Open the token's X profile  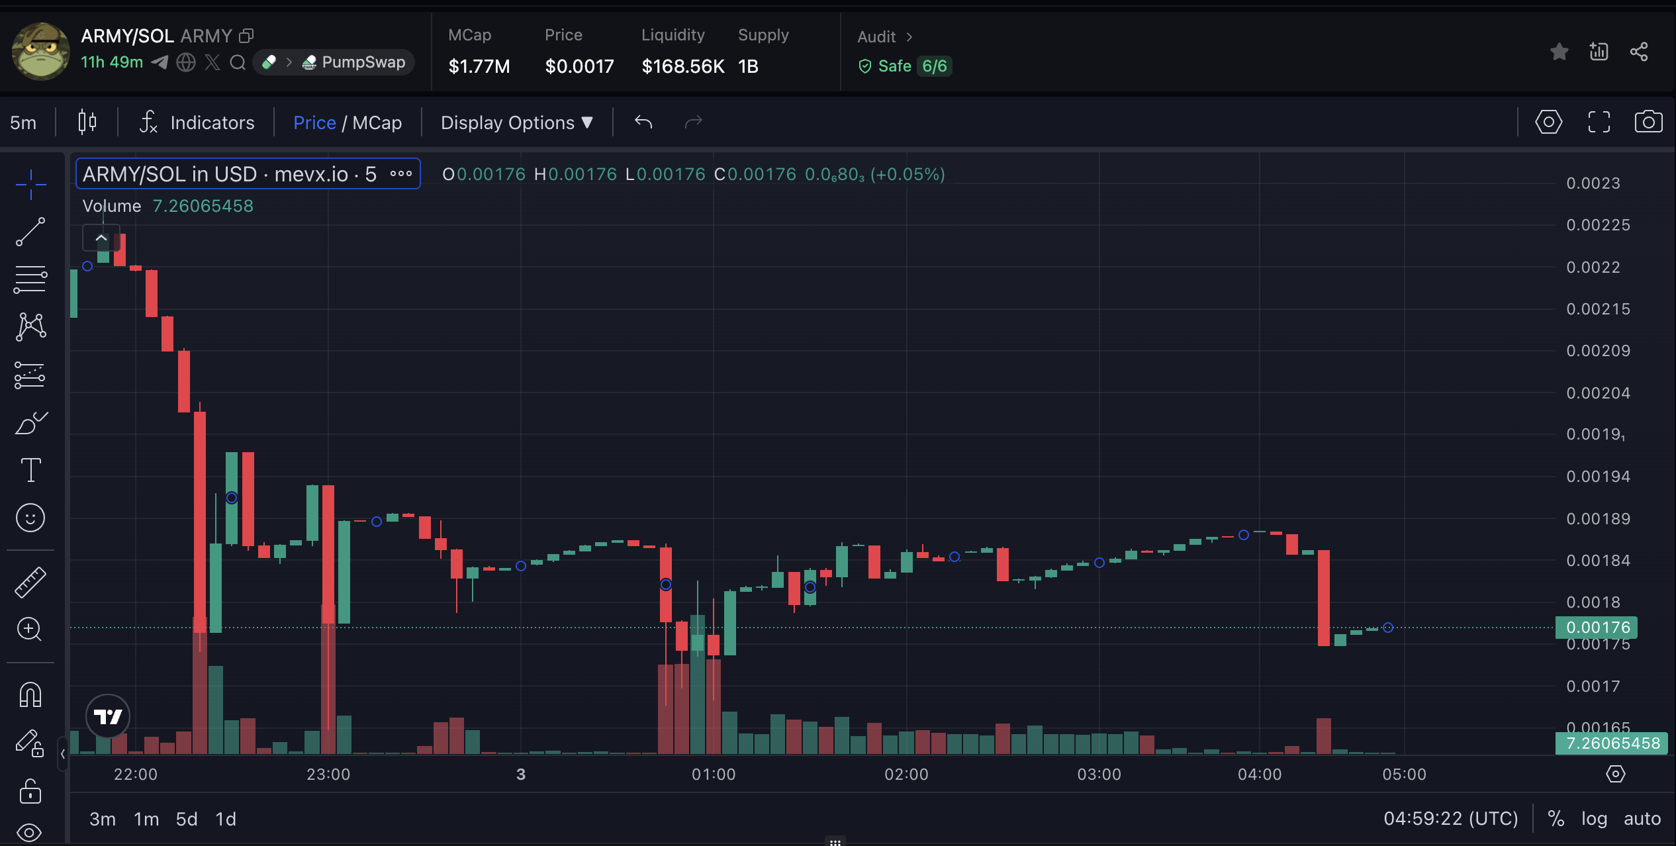(x=212, y=62)
